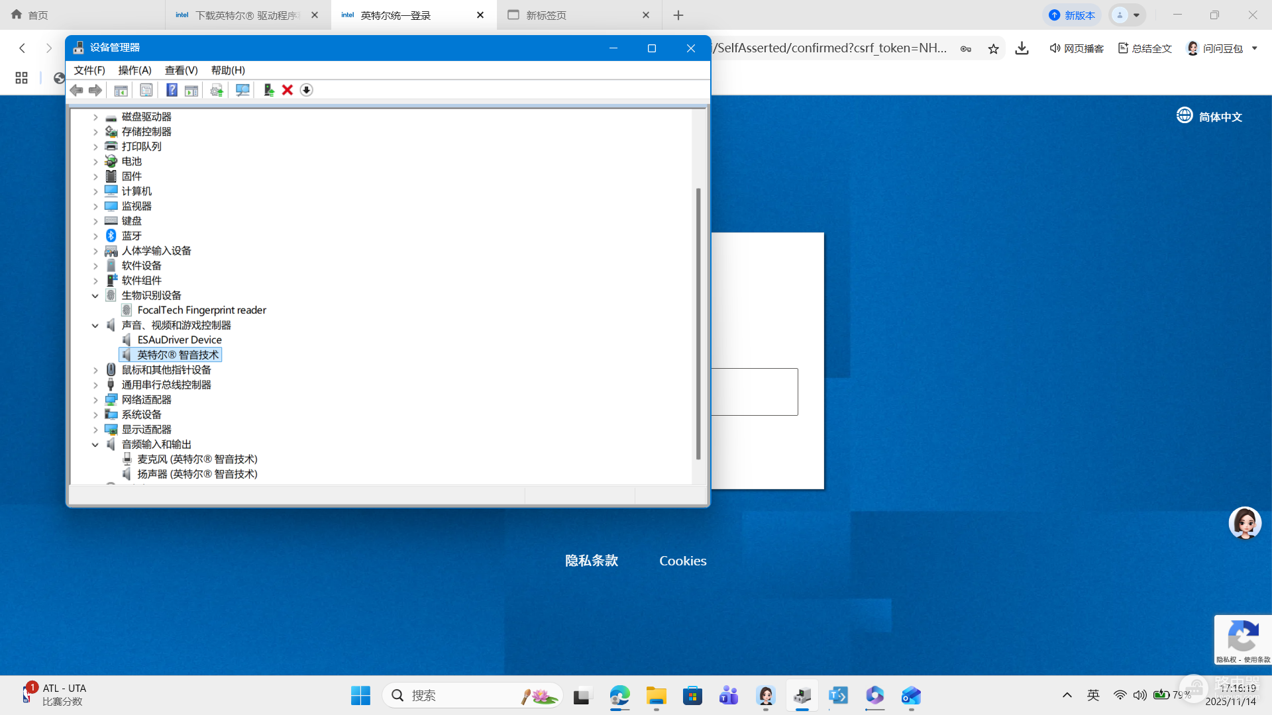This screenshot has width=1272, height=715.
Task: Click the password key icon in address bar
Action: pos(966,48)
